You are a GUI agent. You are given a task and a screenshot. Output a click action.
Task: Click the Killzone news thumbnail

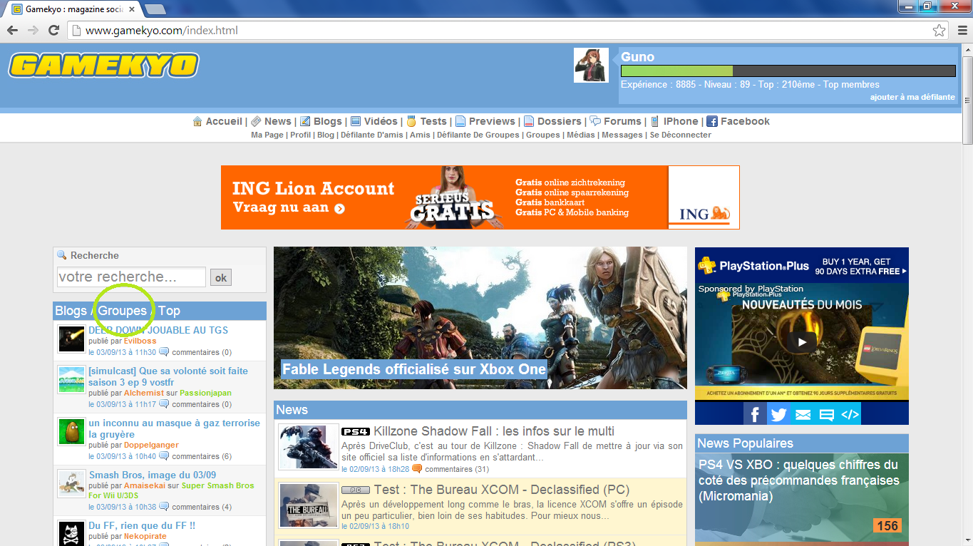tap(308, 447)
